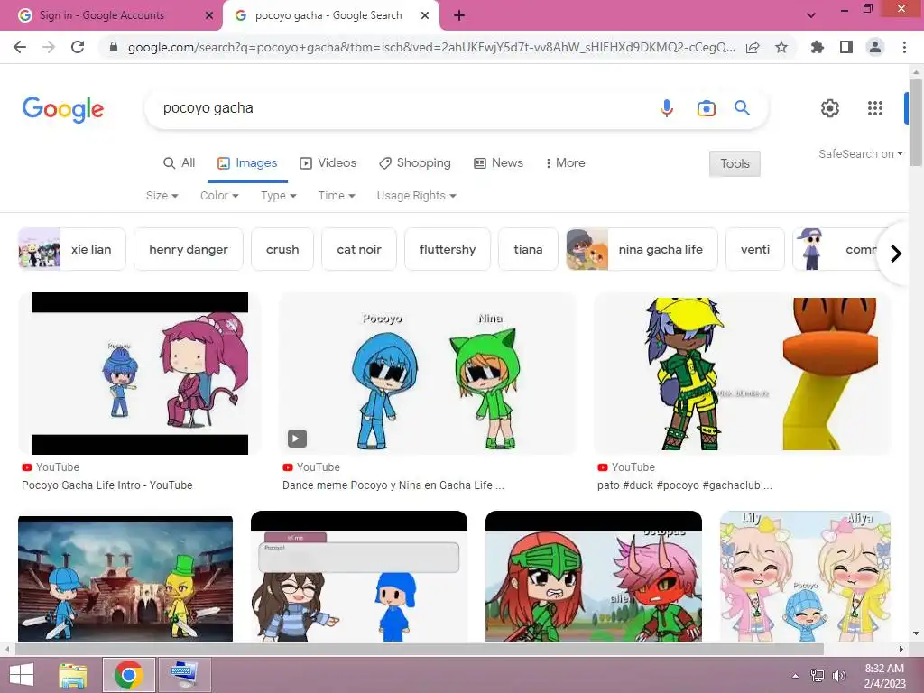Select the nina gacha life chip
The height and width of the screenshot is (693, 924).
642,249
